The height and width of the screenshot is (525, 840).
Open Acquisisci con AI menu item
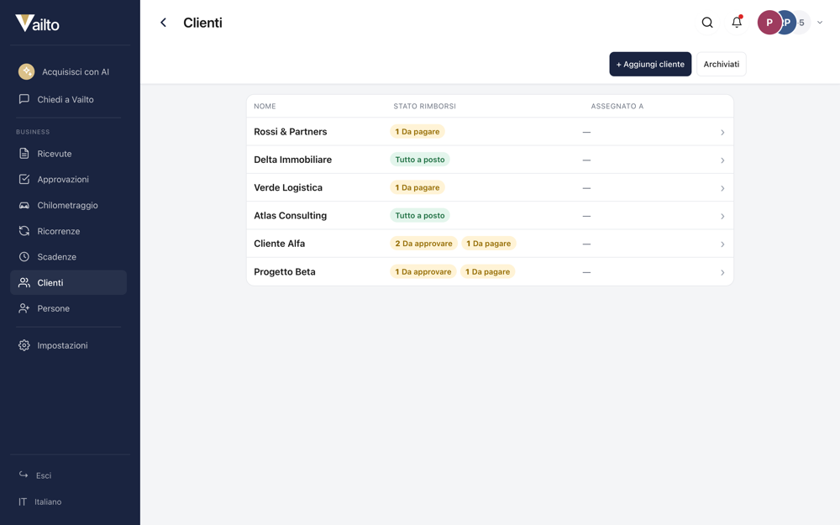pos(69,71)
